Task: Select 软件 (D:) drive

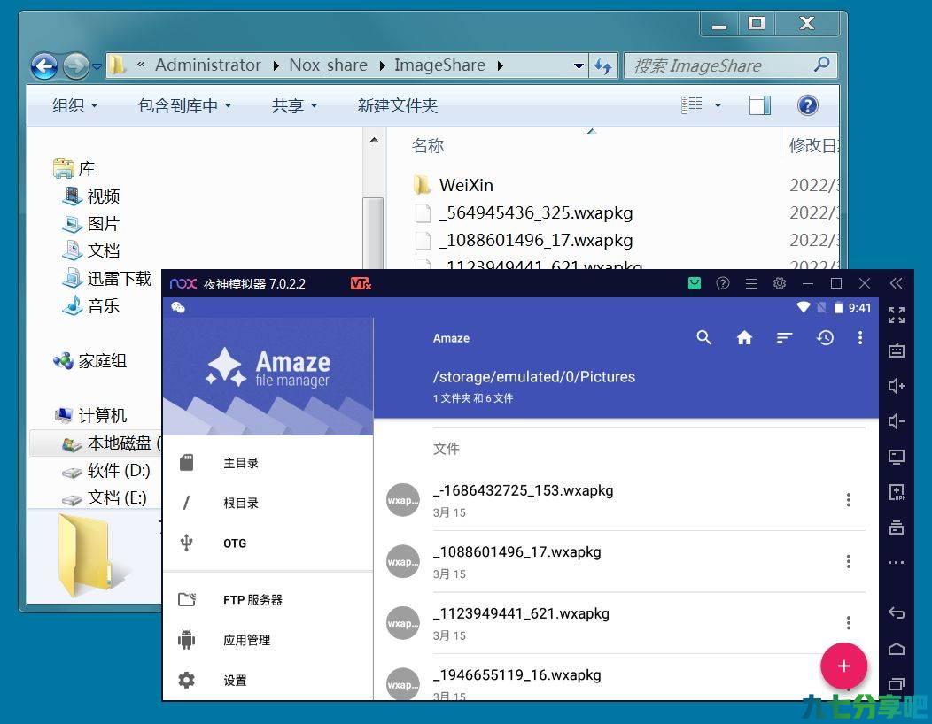Action: click(x=106, y=470)
